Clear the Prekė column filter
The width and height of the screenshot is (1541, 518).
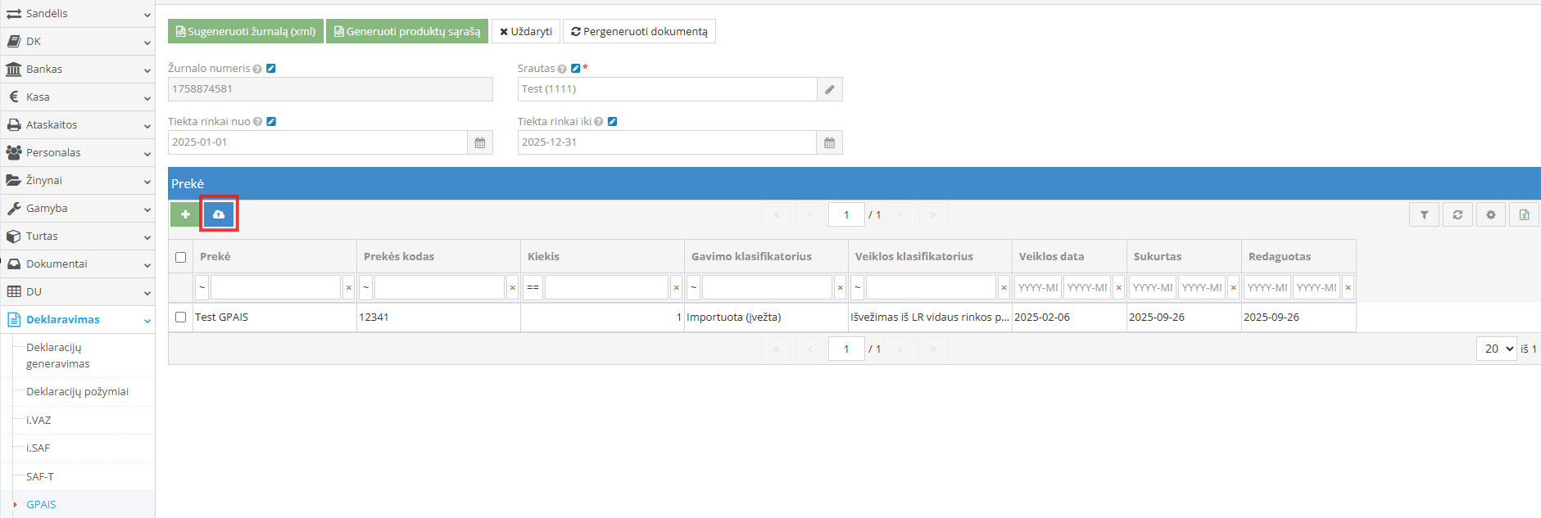coord(349,287)
